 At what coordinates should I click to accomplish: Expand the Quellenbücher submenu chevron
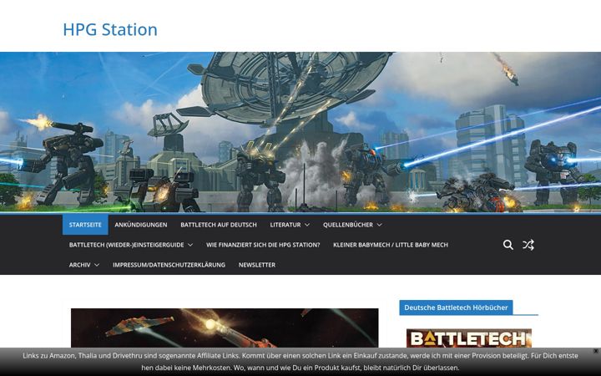click(x=379, y=225)
